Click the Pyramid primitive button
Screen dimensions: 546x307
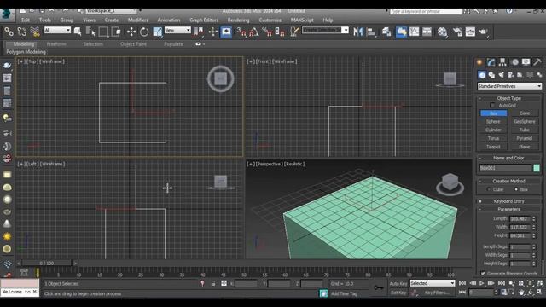525,138
